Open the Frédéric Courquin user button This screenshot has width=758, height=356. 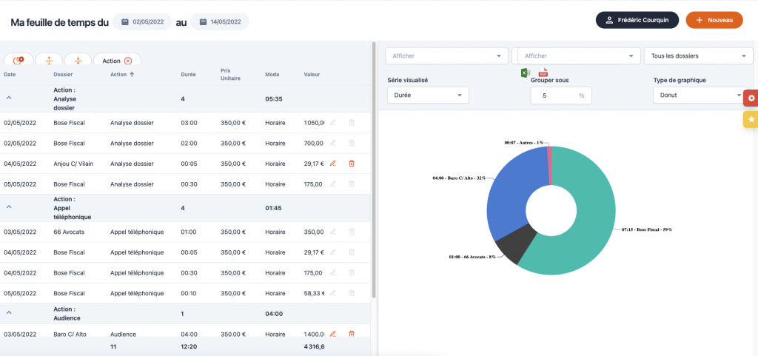pyautogui.click(x=637, y=20)
